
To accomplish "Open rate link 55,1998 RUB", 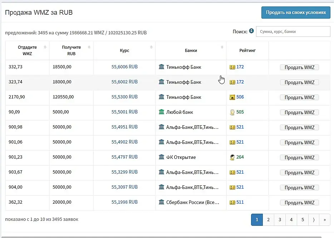I will 124,202.
